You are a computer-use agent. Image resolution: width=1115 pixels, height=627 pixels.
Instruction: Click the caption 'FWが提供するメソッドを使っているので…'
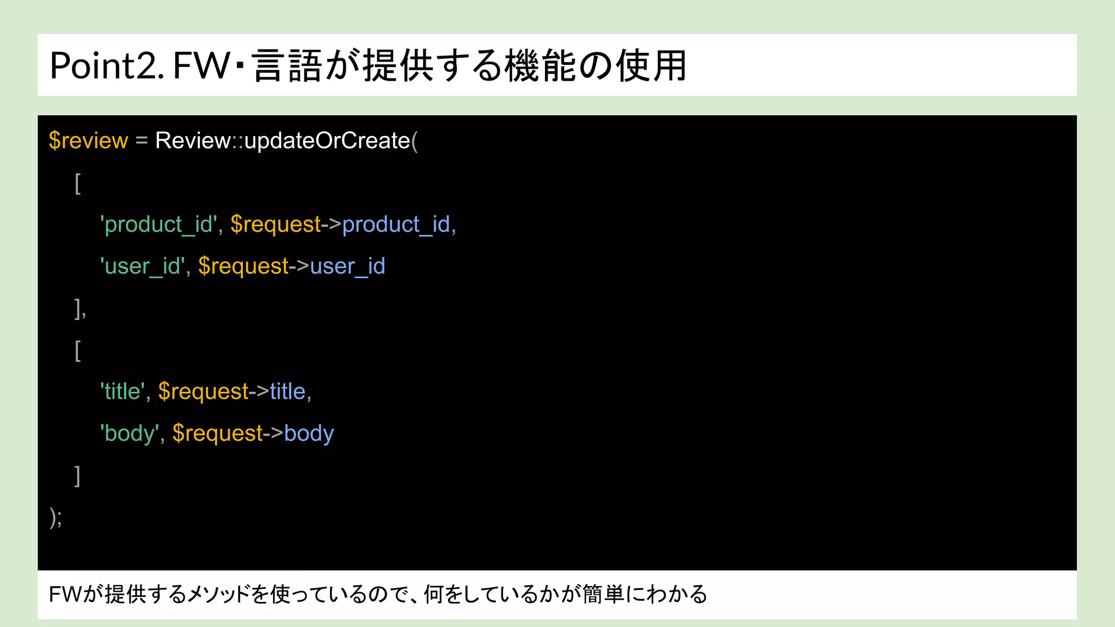(x=378, y=594)
